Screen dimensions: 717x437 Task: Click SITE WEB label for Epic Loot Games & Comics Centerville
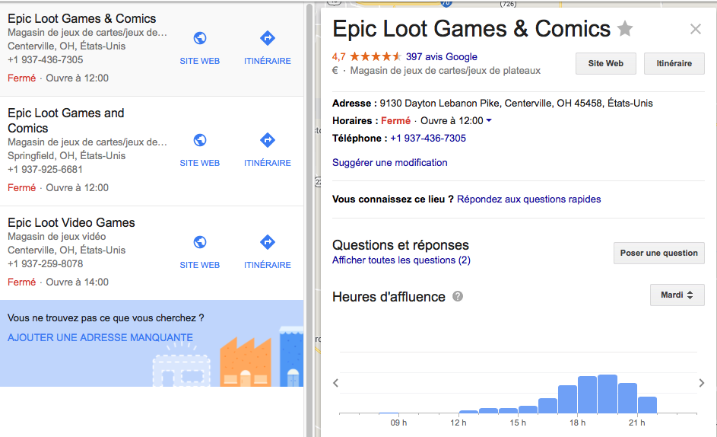[200, 61]
